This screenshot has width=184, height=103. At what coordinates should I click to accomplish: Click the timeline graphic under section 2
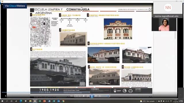[74, 22]
